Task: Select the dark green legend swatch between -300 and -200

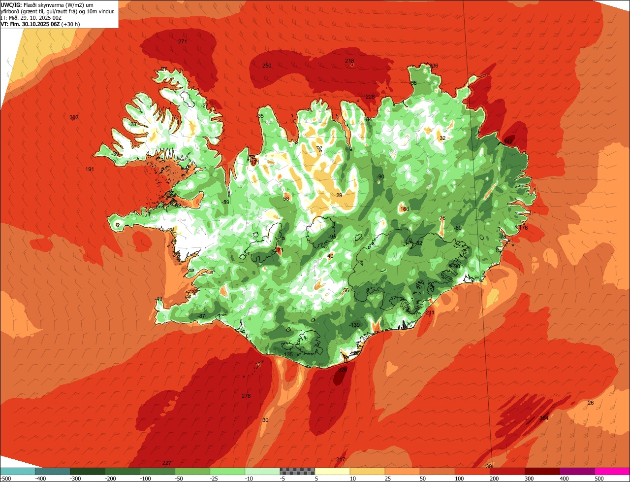Action: tap(88, 471)
